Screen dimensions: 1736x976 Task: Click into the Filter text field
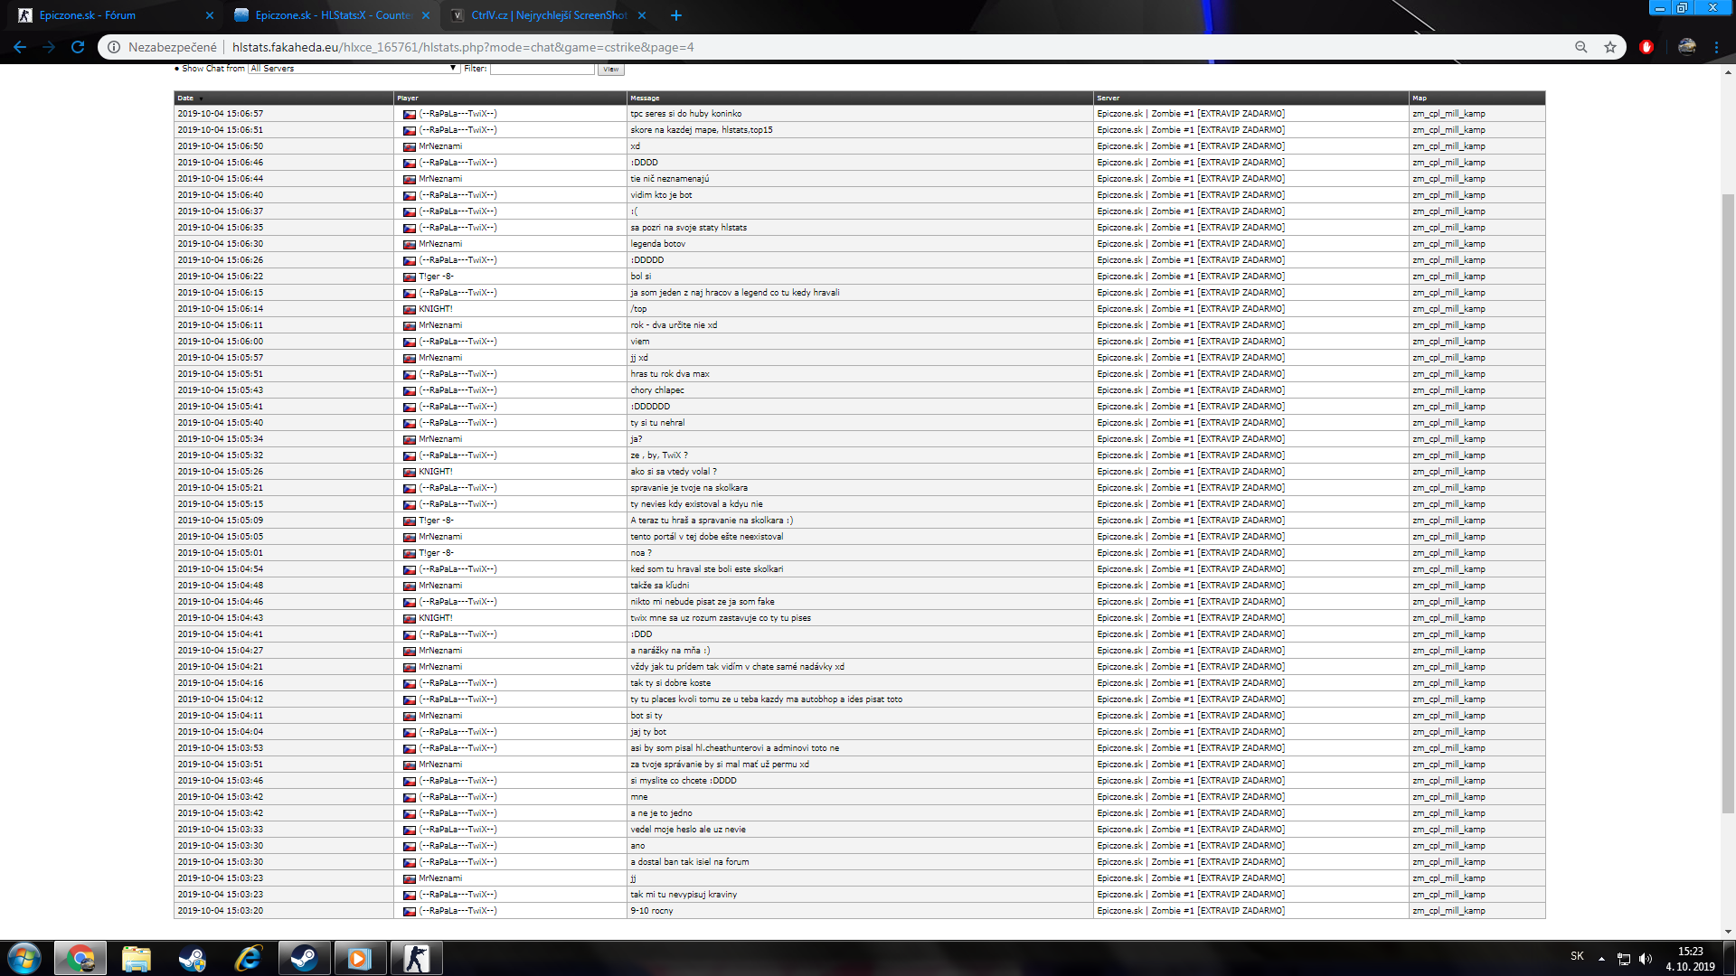(x=542, y=69)
